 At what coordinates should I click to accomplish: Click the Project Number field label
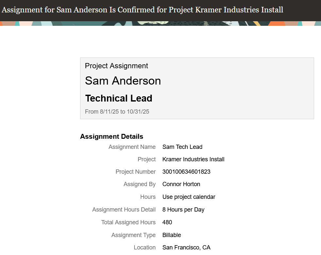click(135, 172)
